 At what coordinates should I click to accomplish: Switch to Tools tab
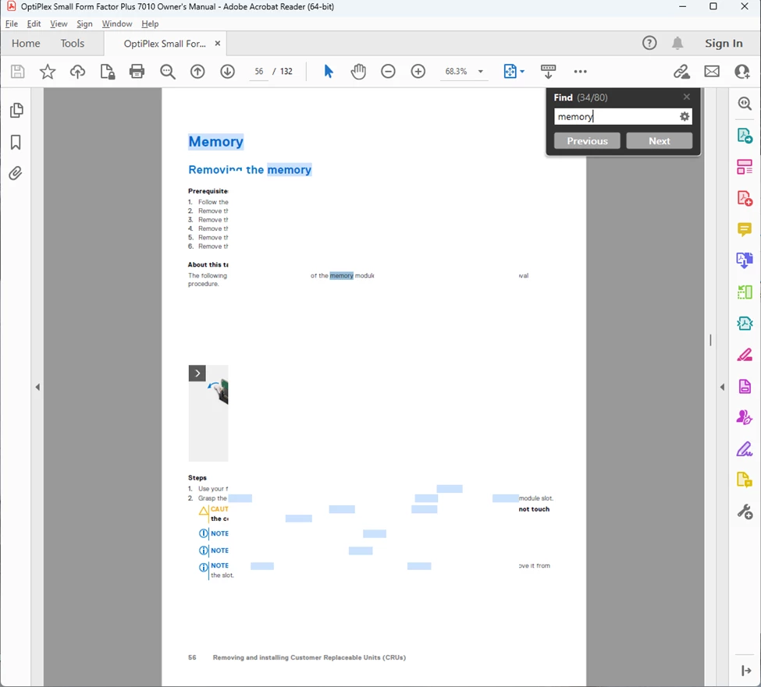(x=73, y=43)
